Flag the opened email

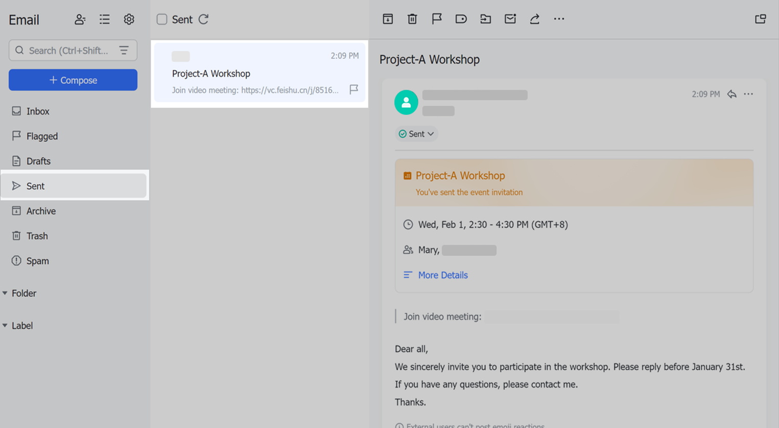(436, 19)
